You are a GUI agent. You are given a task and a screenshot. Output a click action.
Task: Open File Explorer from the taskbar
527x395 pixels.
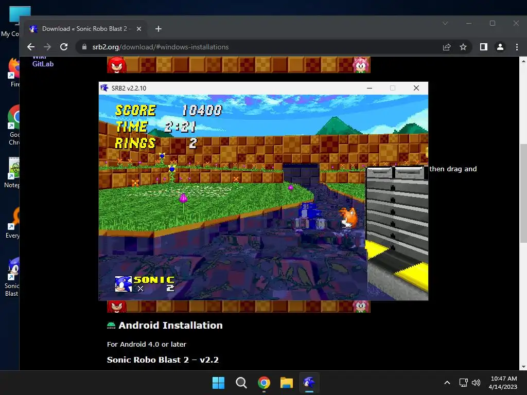tap(287, 383)
